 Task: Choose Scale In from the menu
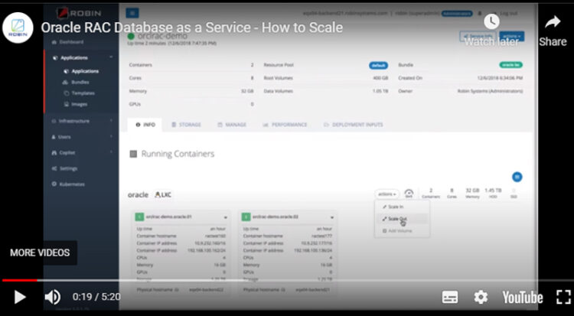[393, 207]
